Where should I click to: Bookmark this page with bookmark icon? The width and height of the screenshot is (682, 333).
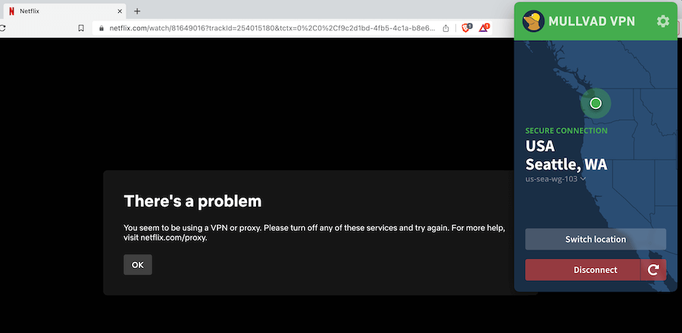click(x=81, y=28)
